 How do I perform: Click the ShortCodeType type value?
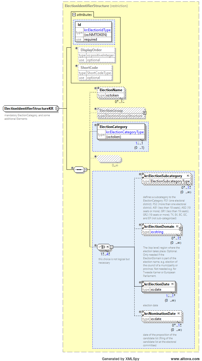coord(99,73)
